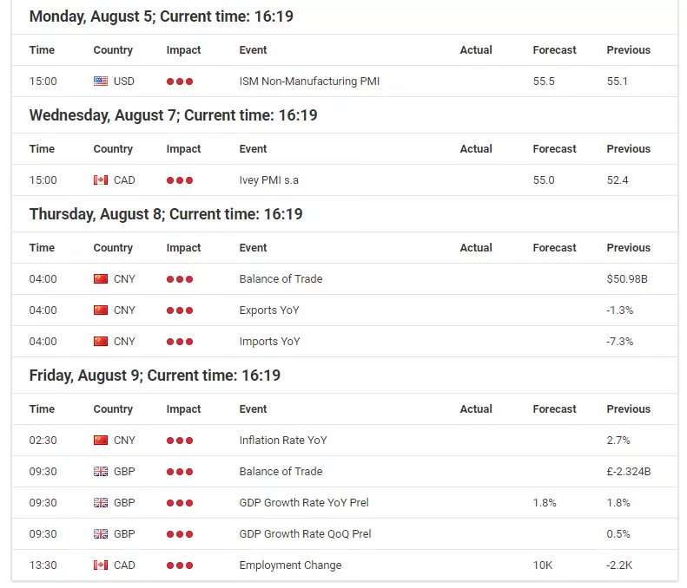This screenshot has width=687, height=588.
Task: Click previous value 2.7% for Inflation Rate
Action: point(618,440)
